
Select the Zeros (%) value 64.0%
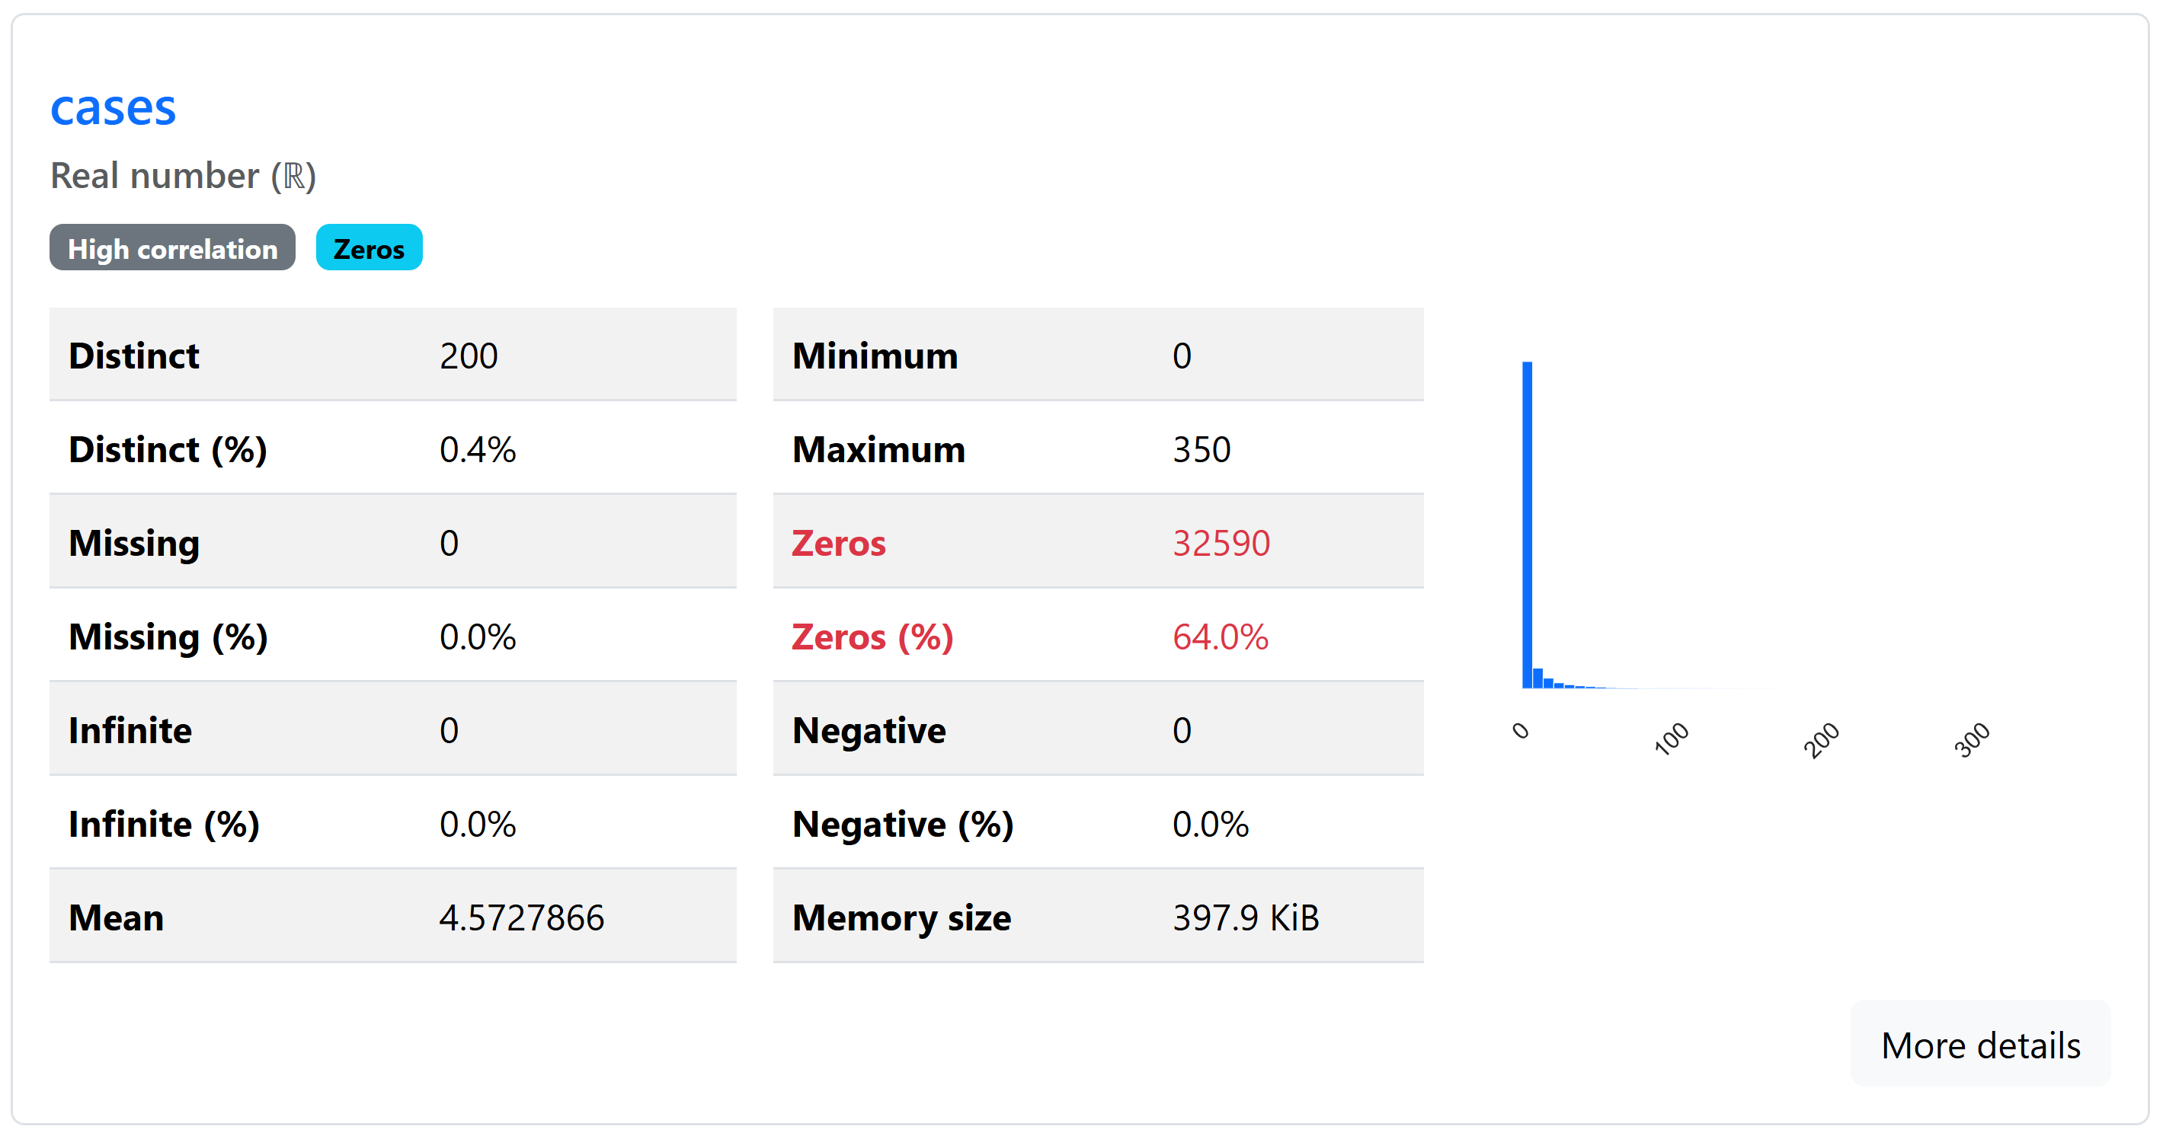pos(1220,637)
